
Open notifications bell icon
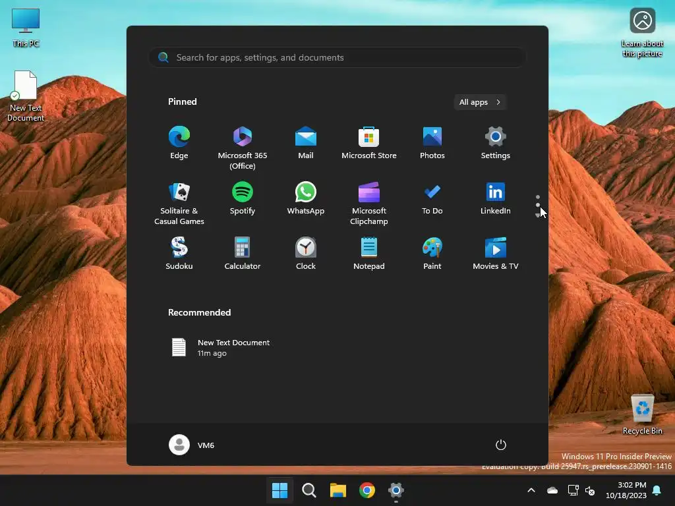coord(657,490)
